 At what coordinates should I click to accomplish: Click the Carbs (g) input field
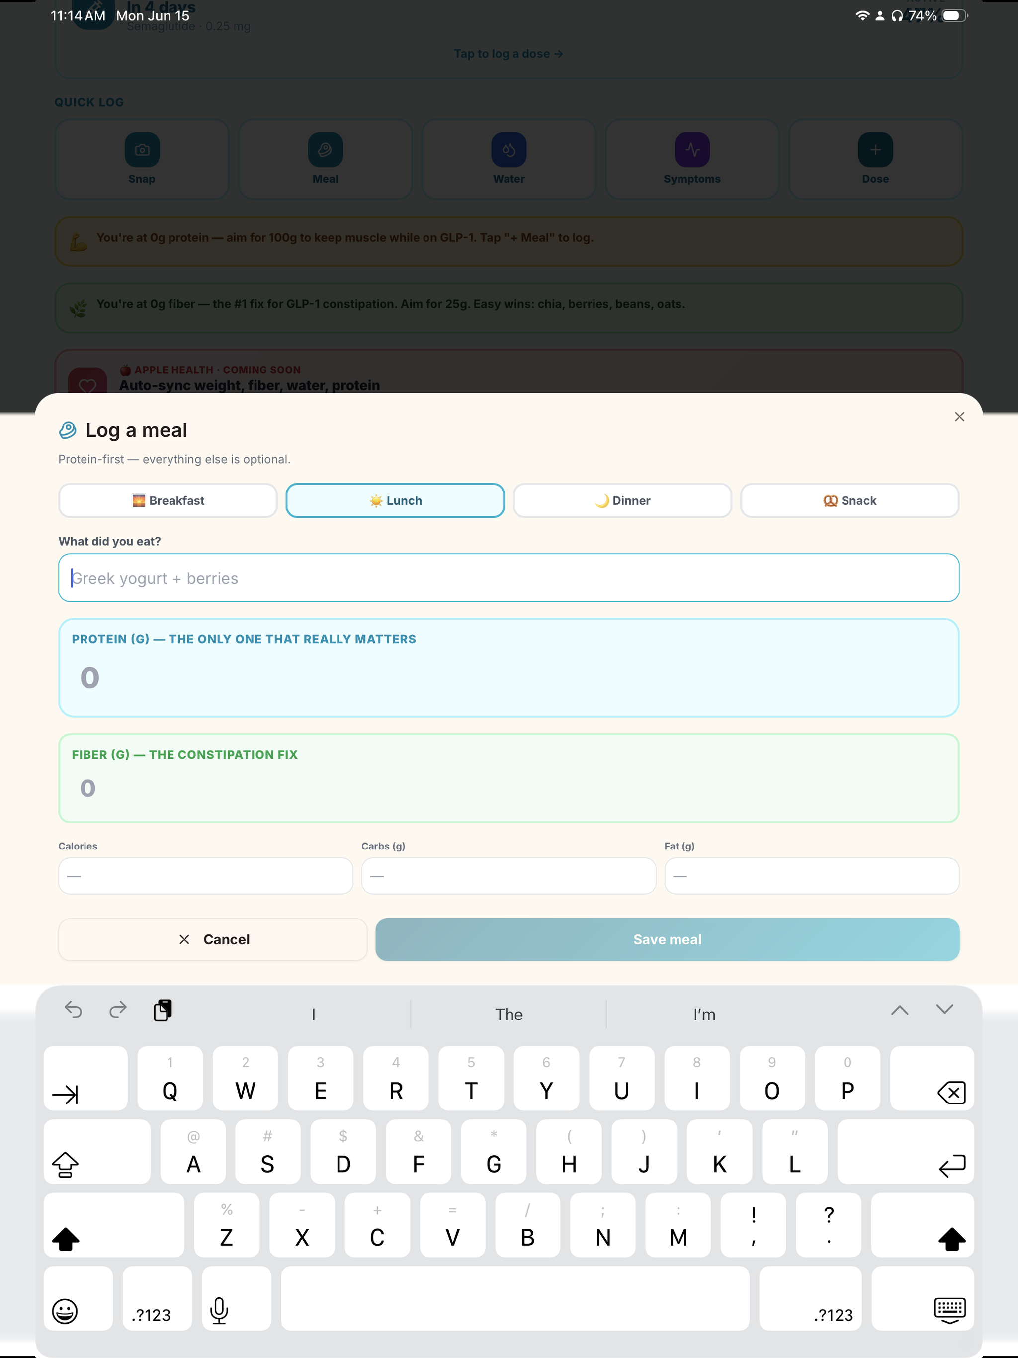pyautogui.click(x=509, y=875)
